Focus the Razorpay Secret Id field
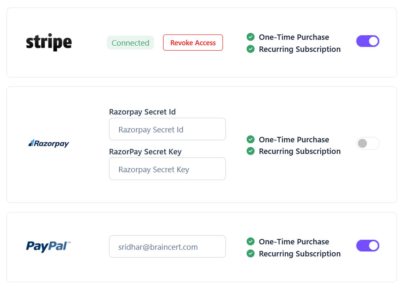The image size is (403, 290). click(x=167, y=129)
